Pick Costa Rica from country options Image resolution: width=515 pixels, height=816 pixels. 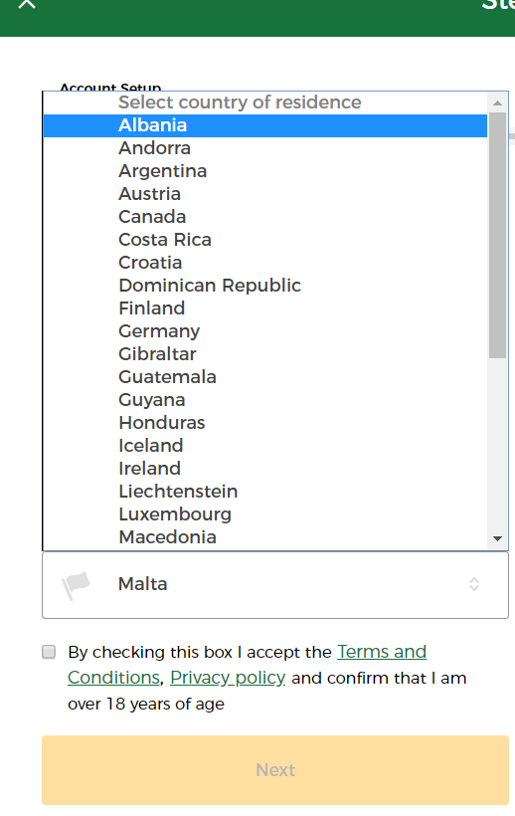coord(265,240)
